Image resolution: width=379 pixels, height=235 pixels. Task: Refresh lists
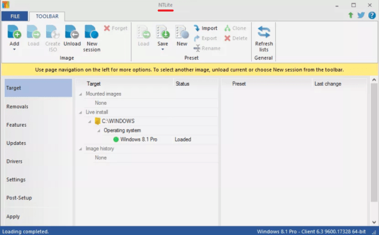click(264, 38)
